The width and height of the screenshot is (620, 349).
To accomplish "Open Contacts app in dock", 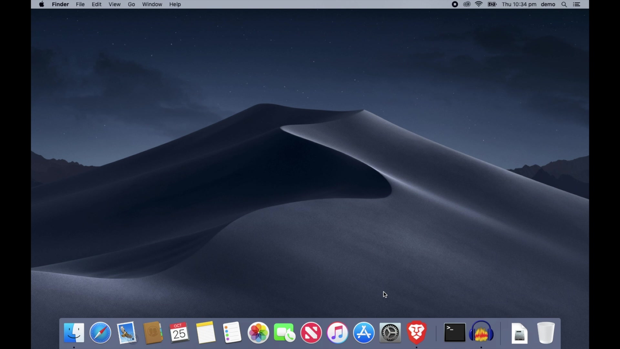I will click(x=153, y=333).
